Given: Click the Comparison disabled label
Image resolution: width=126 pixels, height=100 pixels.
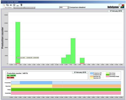Looking at the screenshot, I should pyautogui.click(x=77, y=7).
